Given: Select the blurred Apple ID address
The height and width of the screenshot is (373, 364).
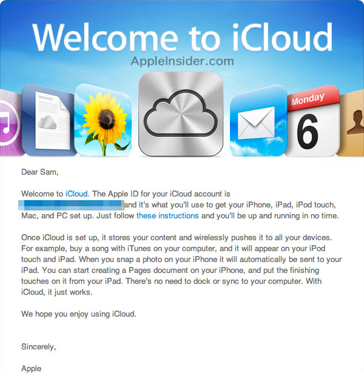Looking at the screenshot, I should (72, 204).
